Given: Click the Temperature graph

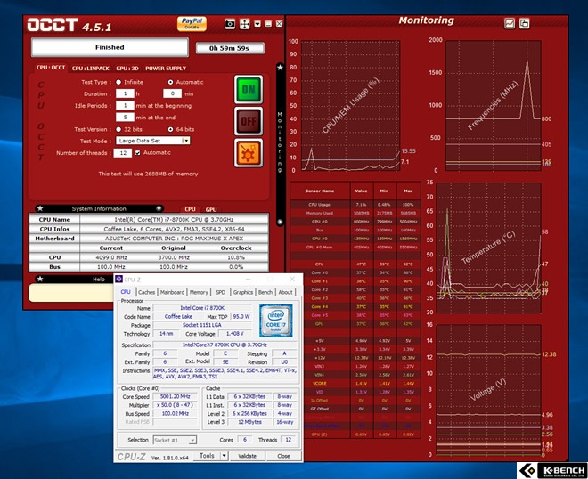Looking at the screenshot, I should (488, 248).
